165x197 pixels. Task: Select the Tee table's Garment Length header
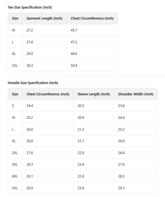[44, 18]
